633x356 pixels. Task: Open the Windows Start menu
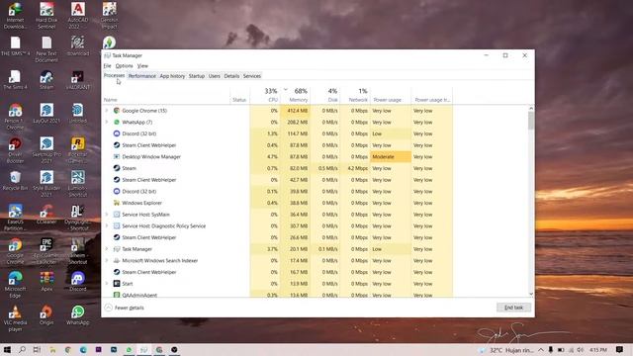tap(7, 349)
